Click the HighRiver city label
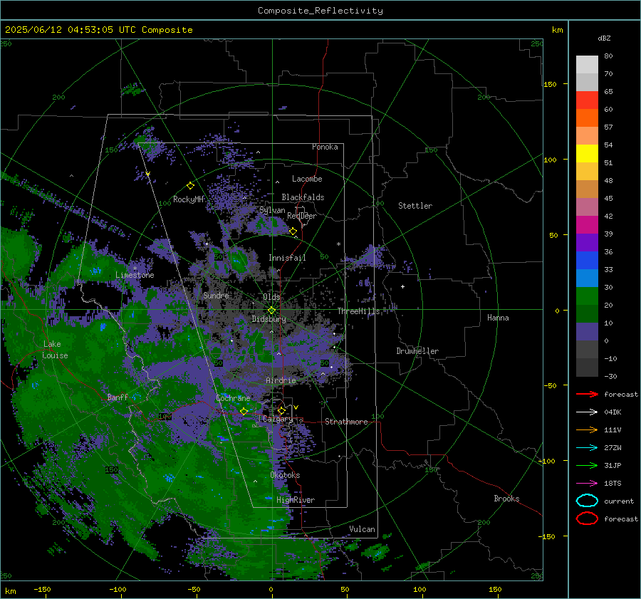The height and width of the screenshot is (599, 641). click(x=296, y=500)
